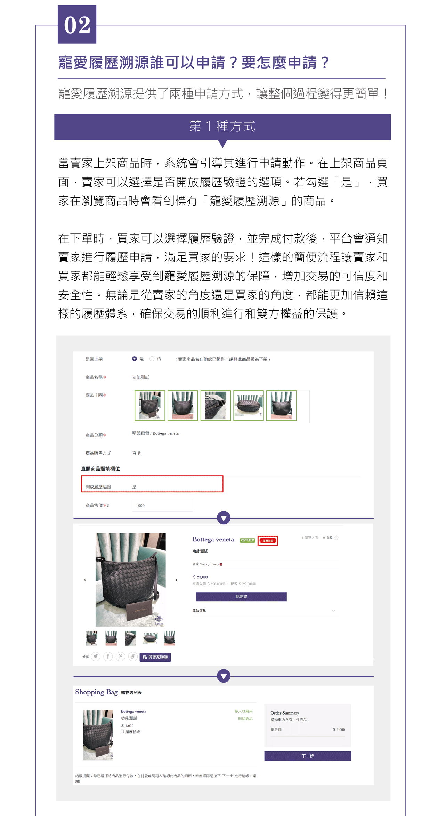Click the favorite star icon
This screenshot has height=816, width=438.
336,538
